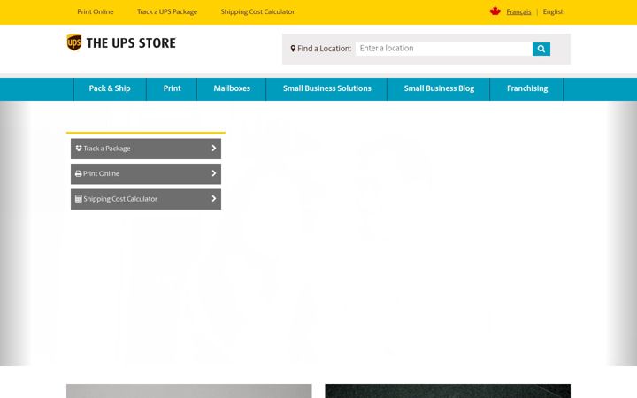Viewport: 637px width, 398px height.
Task: Switch language to Français
Action: pos(518,11)
